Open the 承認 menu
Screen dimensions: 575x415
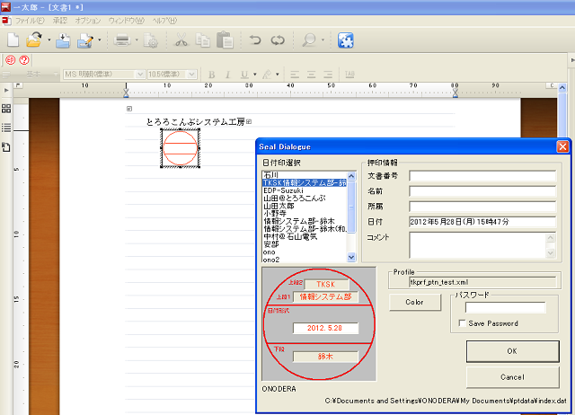[x=59, y=21]
